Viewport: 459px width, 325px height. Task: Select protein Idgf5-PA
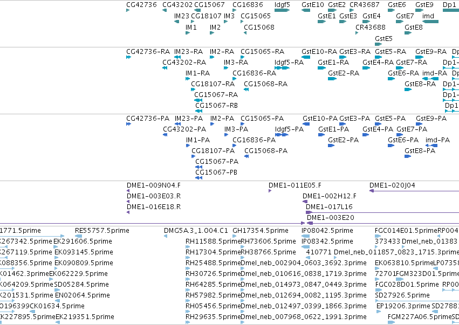(289, 129)
